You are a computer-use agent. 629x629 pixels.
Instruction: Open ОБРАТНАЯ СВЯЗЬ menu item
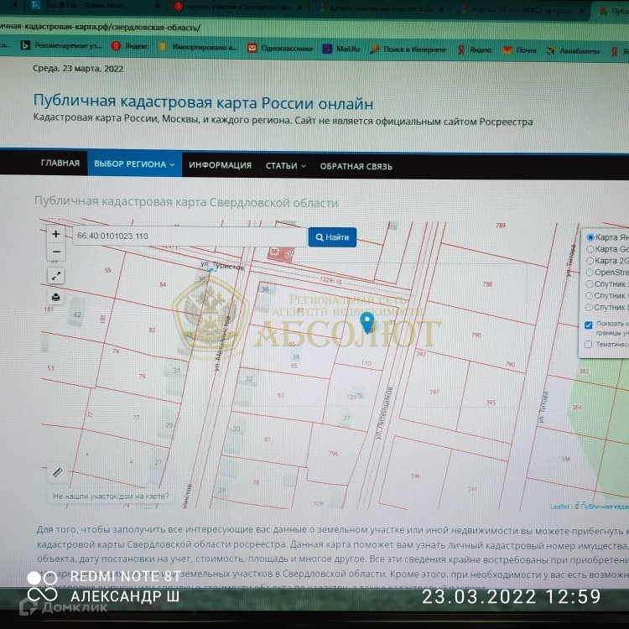(356, 167)
